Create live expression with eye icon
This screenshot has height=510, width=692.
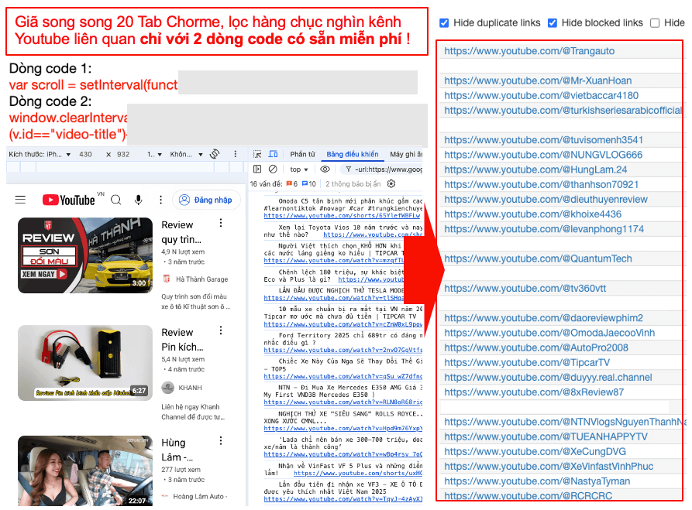[325, 169]
